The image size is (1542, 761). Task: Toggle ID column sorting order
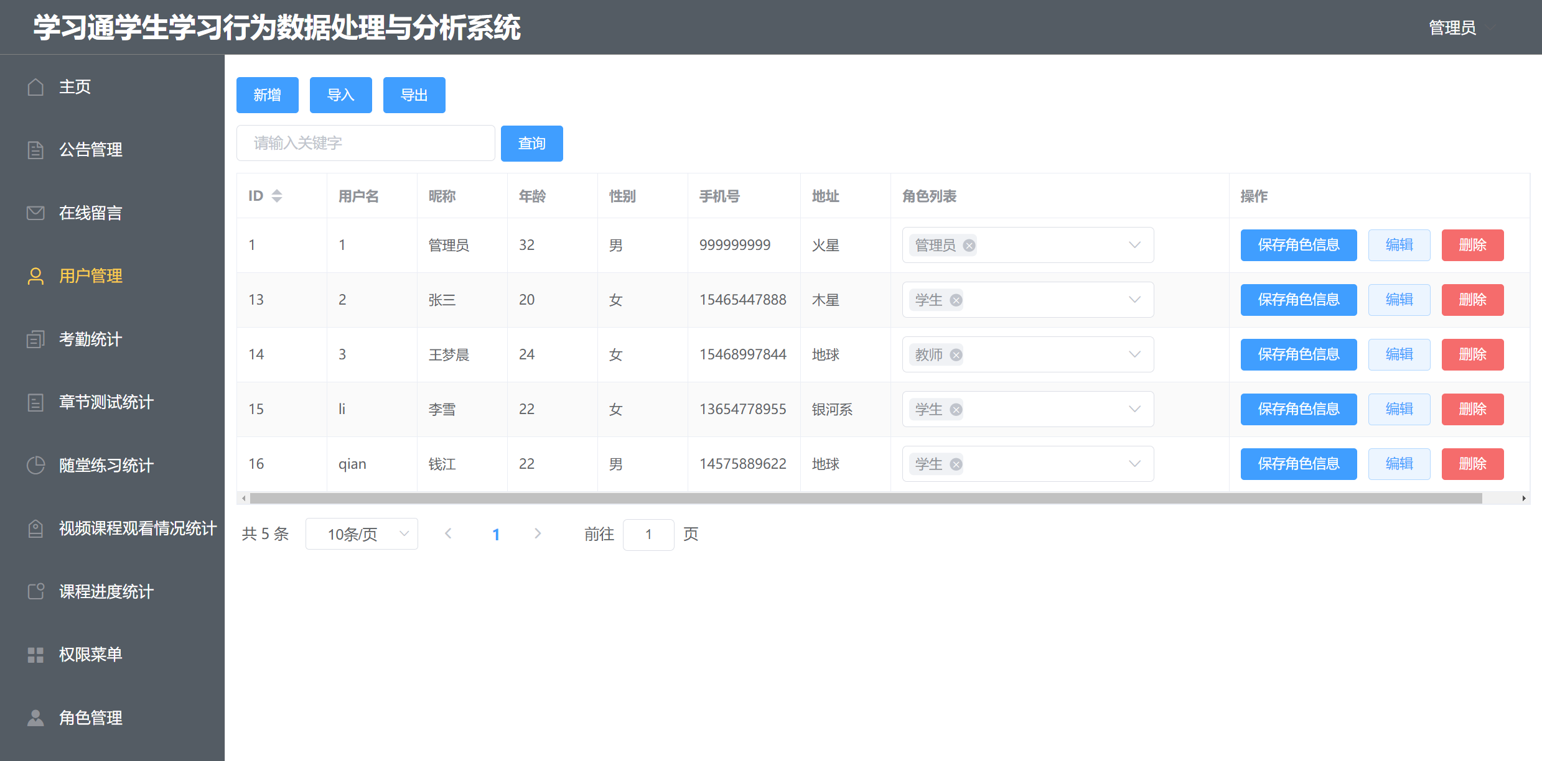(278, 195)
